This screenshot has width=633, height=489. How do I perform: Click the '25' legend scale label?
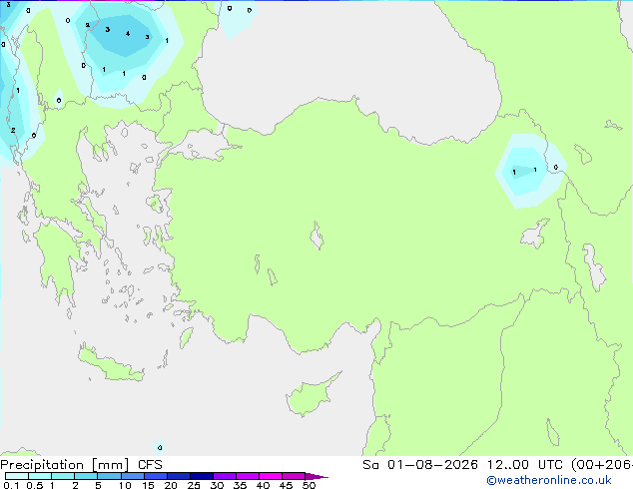[x=194, y=485]
